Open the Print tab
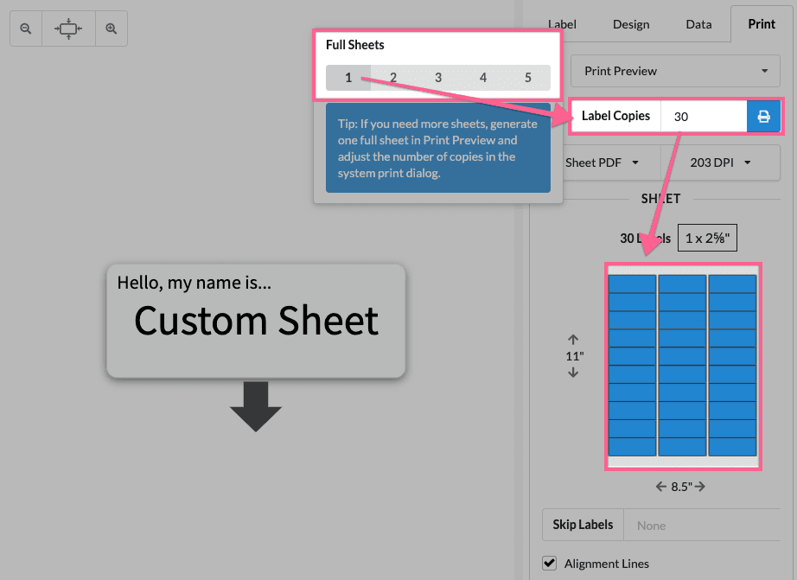The height and width of the screenshot is (580, 797). click(762, 24)
